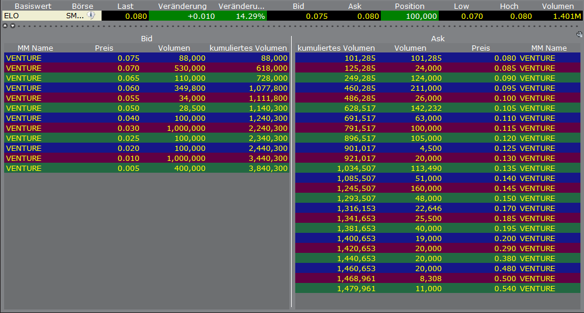Collapse the panel with the up-arrow button
The image size is (584, 313).
click(5, 26)
